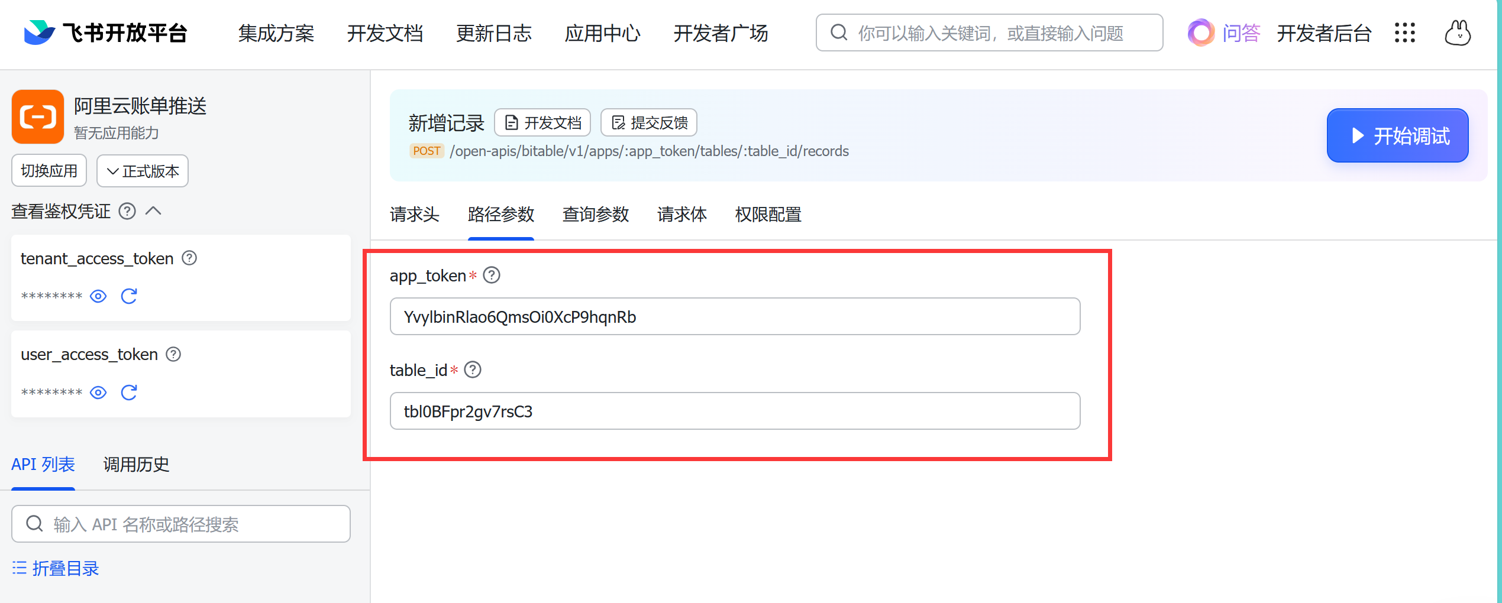This screenshot has width=1502, height=603.
Task: Click help icon next to table_id
Action: pos(473,370)
